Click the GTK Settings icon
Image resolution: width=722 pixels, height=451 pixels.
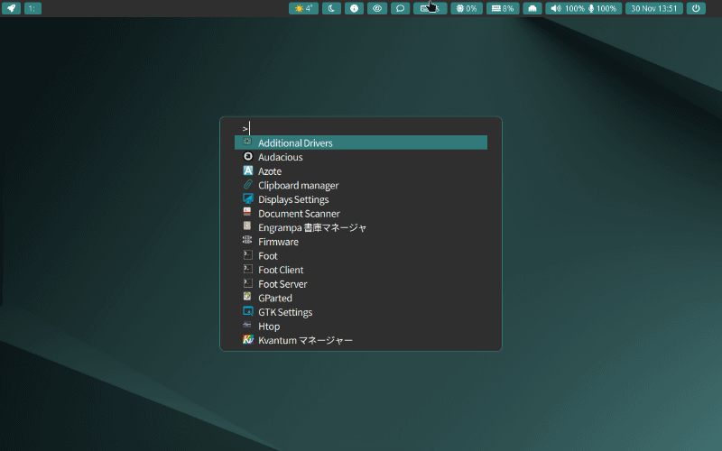247,311
